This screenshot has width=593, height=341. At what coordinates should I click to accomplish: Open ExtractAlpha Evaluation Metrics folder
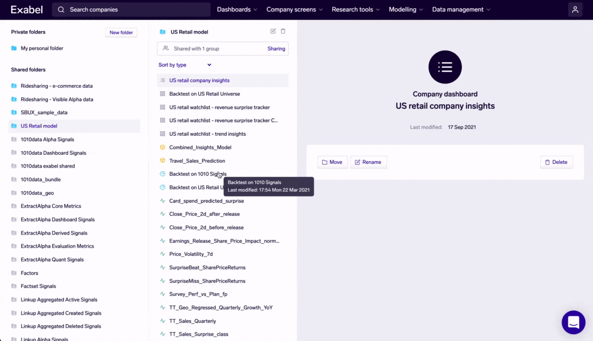pos(57,246)
